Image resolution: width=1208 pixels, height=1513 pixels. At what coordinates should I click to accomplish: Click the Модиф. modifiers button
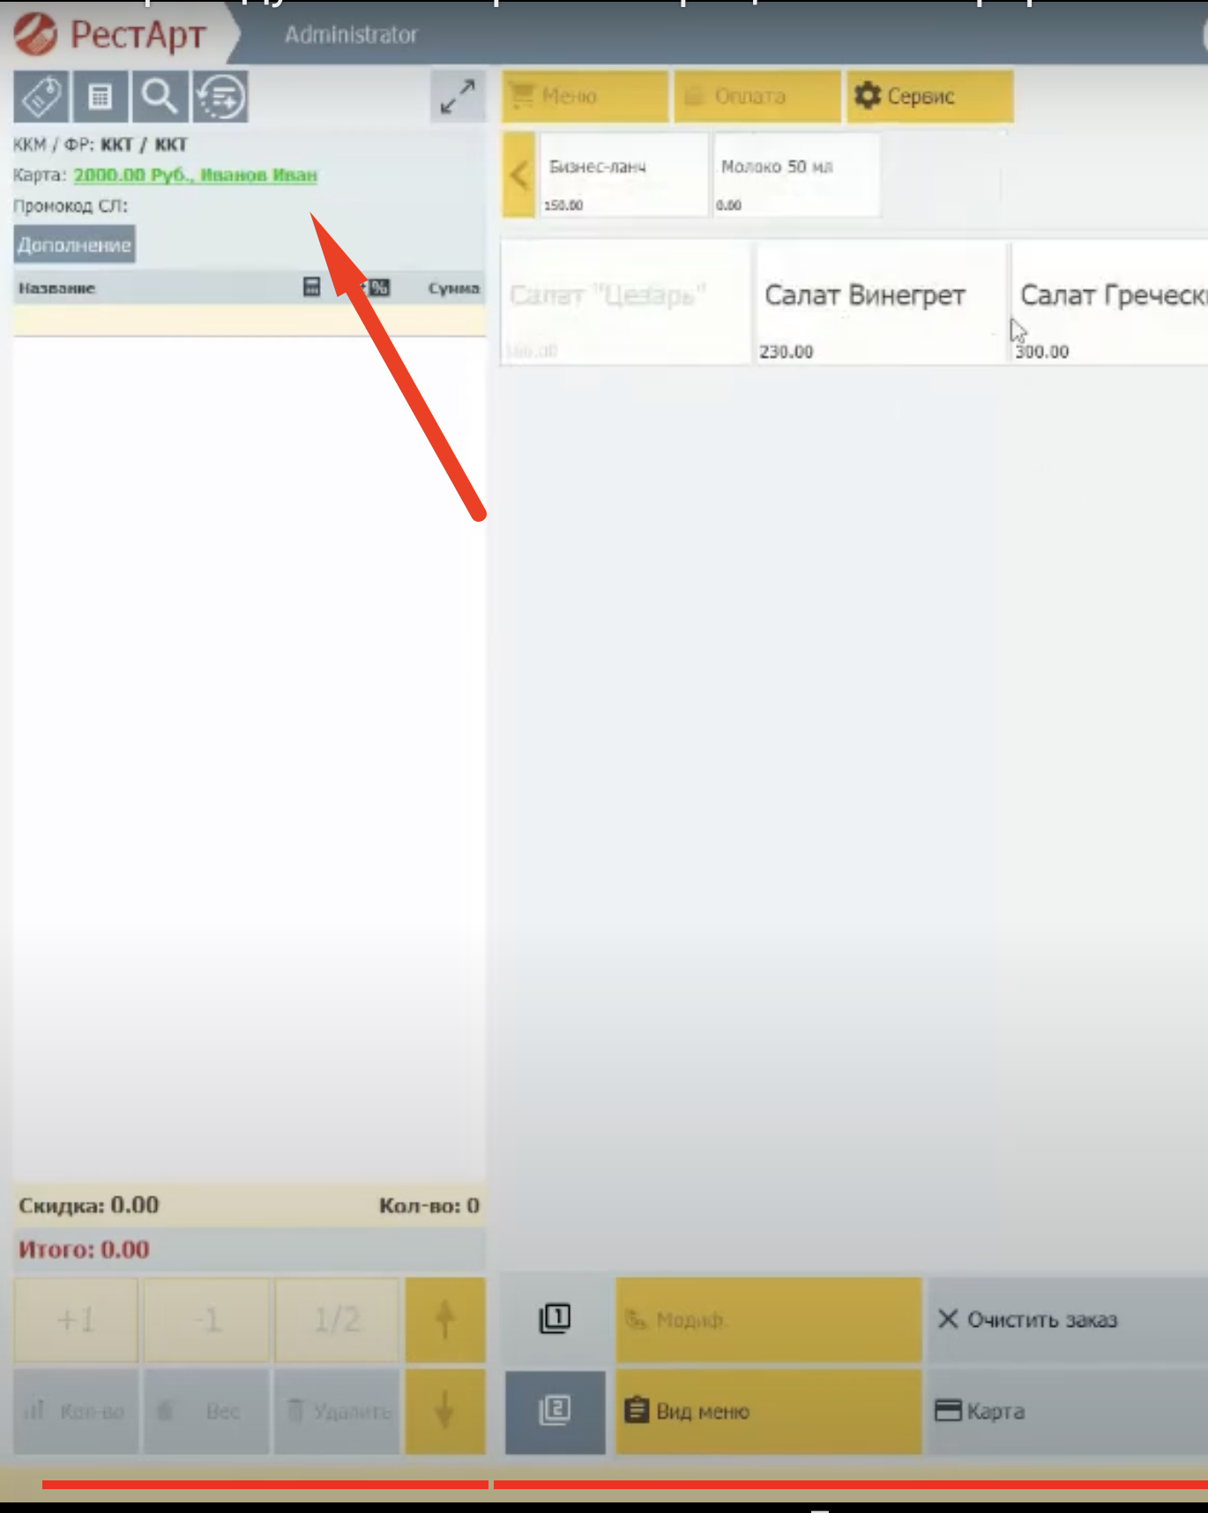point(768,1320)
